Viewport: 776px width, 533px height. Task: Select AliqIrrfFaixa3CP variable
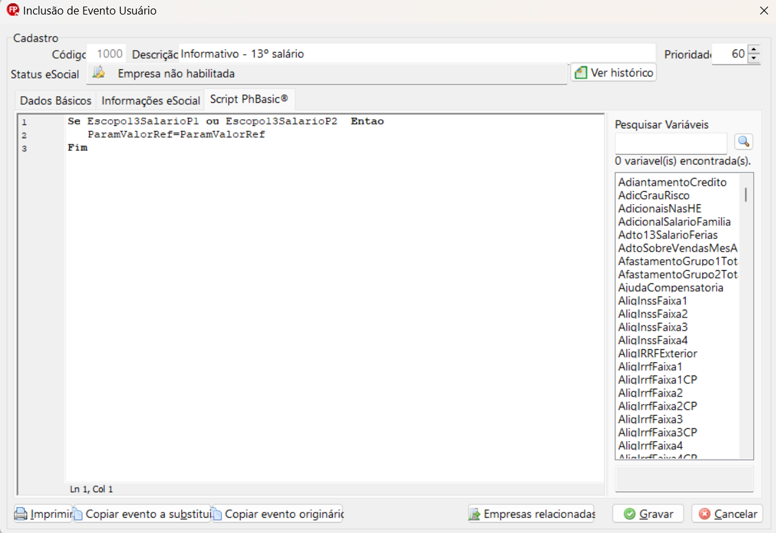coord(657,433)
